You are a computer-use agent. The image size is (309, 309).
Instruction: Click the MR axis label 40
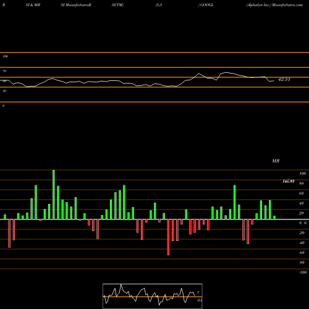point(301,203)
